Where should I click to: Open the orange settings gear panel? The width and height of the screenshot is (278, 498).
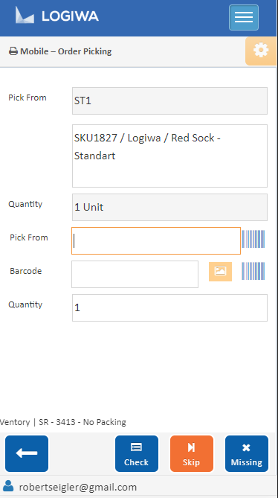click(261, 51)
